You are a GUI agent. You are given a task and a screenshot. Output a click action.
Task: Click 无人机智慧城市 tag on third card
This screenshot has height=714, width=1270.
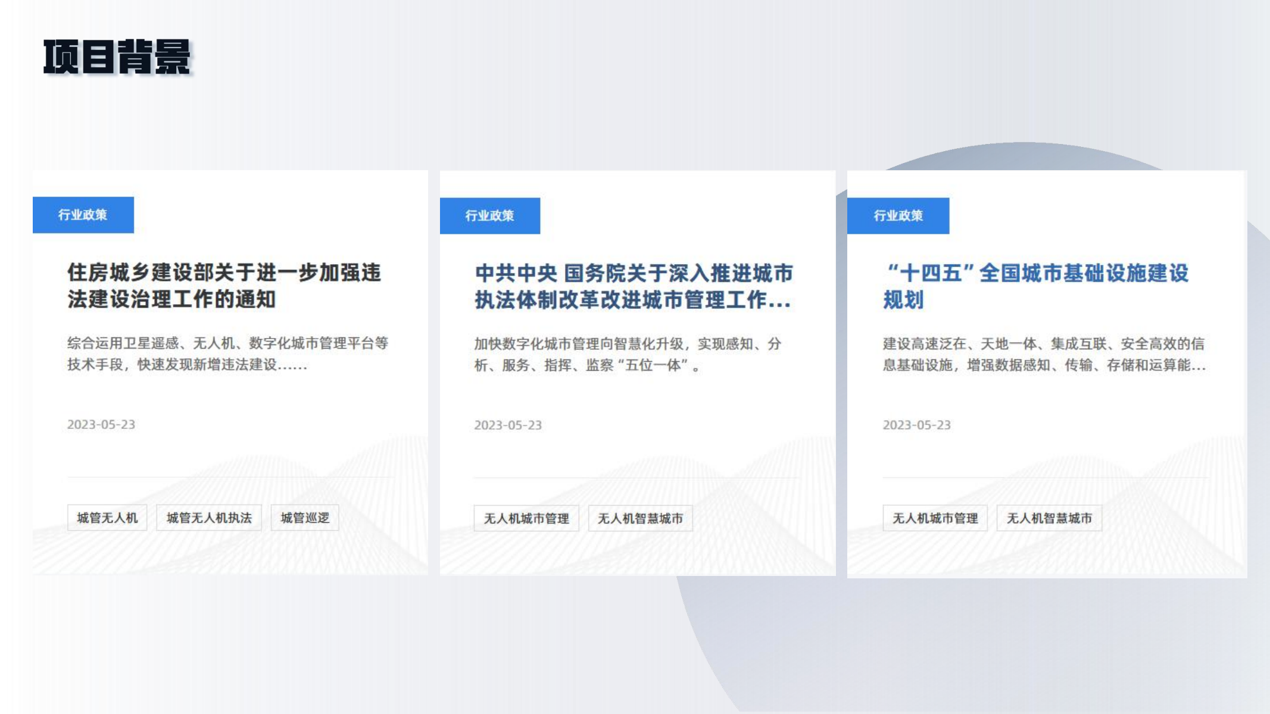[x=1049, y=518]
